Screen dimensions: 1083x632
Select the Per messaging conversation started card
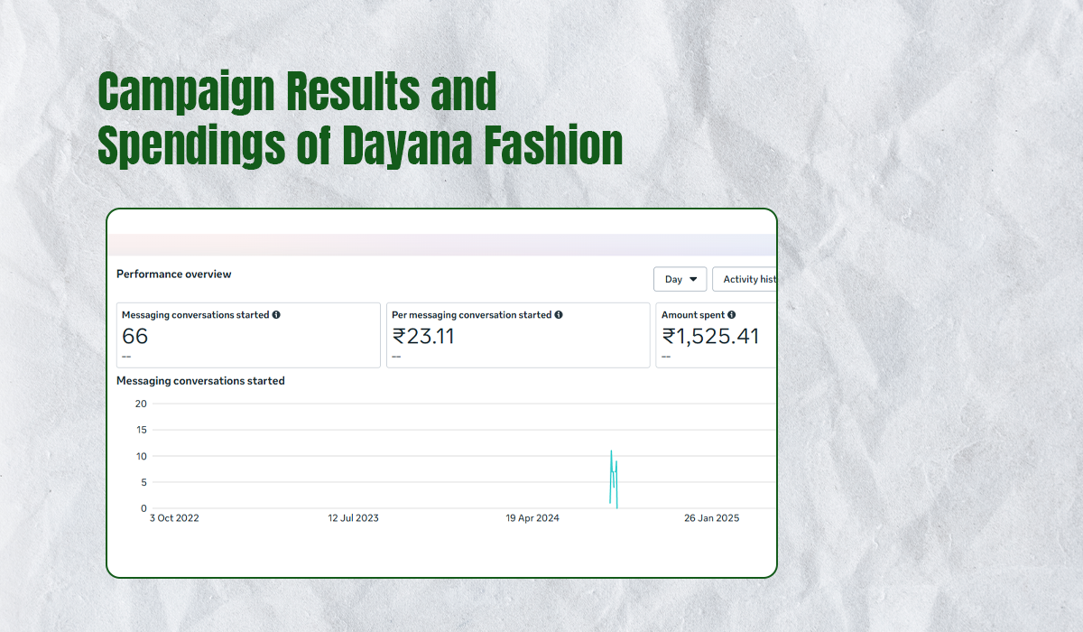[517, 335]
